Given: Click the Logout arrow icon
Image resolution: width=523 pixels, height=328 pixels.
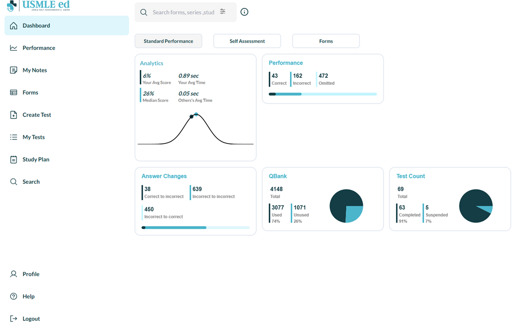Looking at the screenshot, I should (x=13, y=318).
